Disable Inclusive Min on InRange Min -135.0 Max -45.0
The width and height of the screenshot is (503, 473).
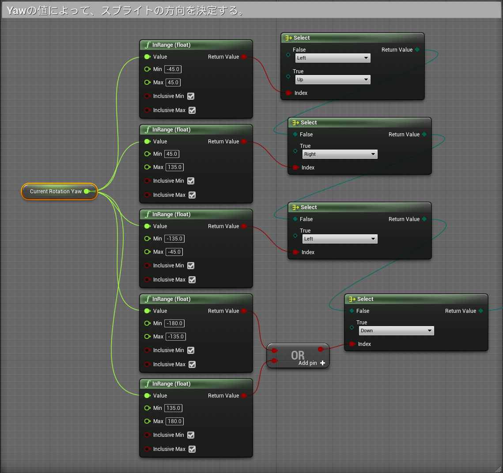point(191,266)
